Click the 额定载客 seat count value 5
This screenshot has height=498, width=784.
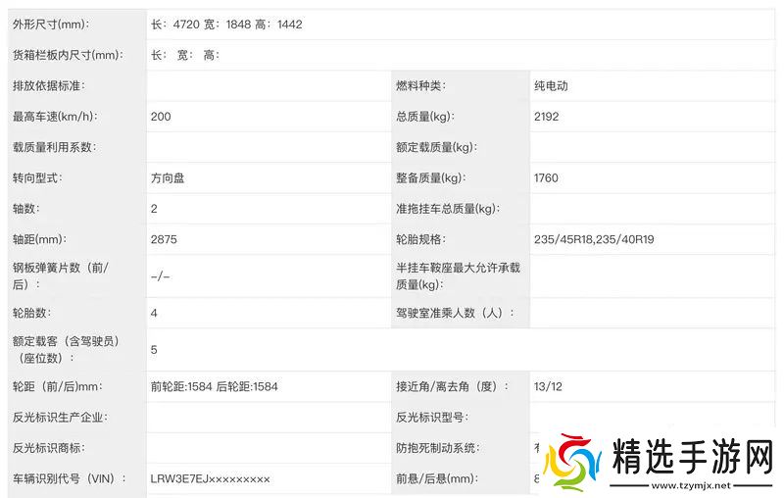coord(154,349)
